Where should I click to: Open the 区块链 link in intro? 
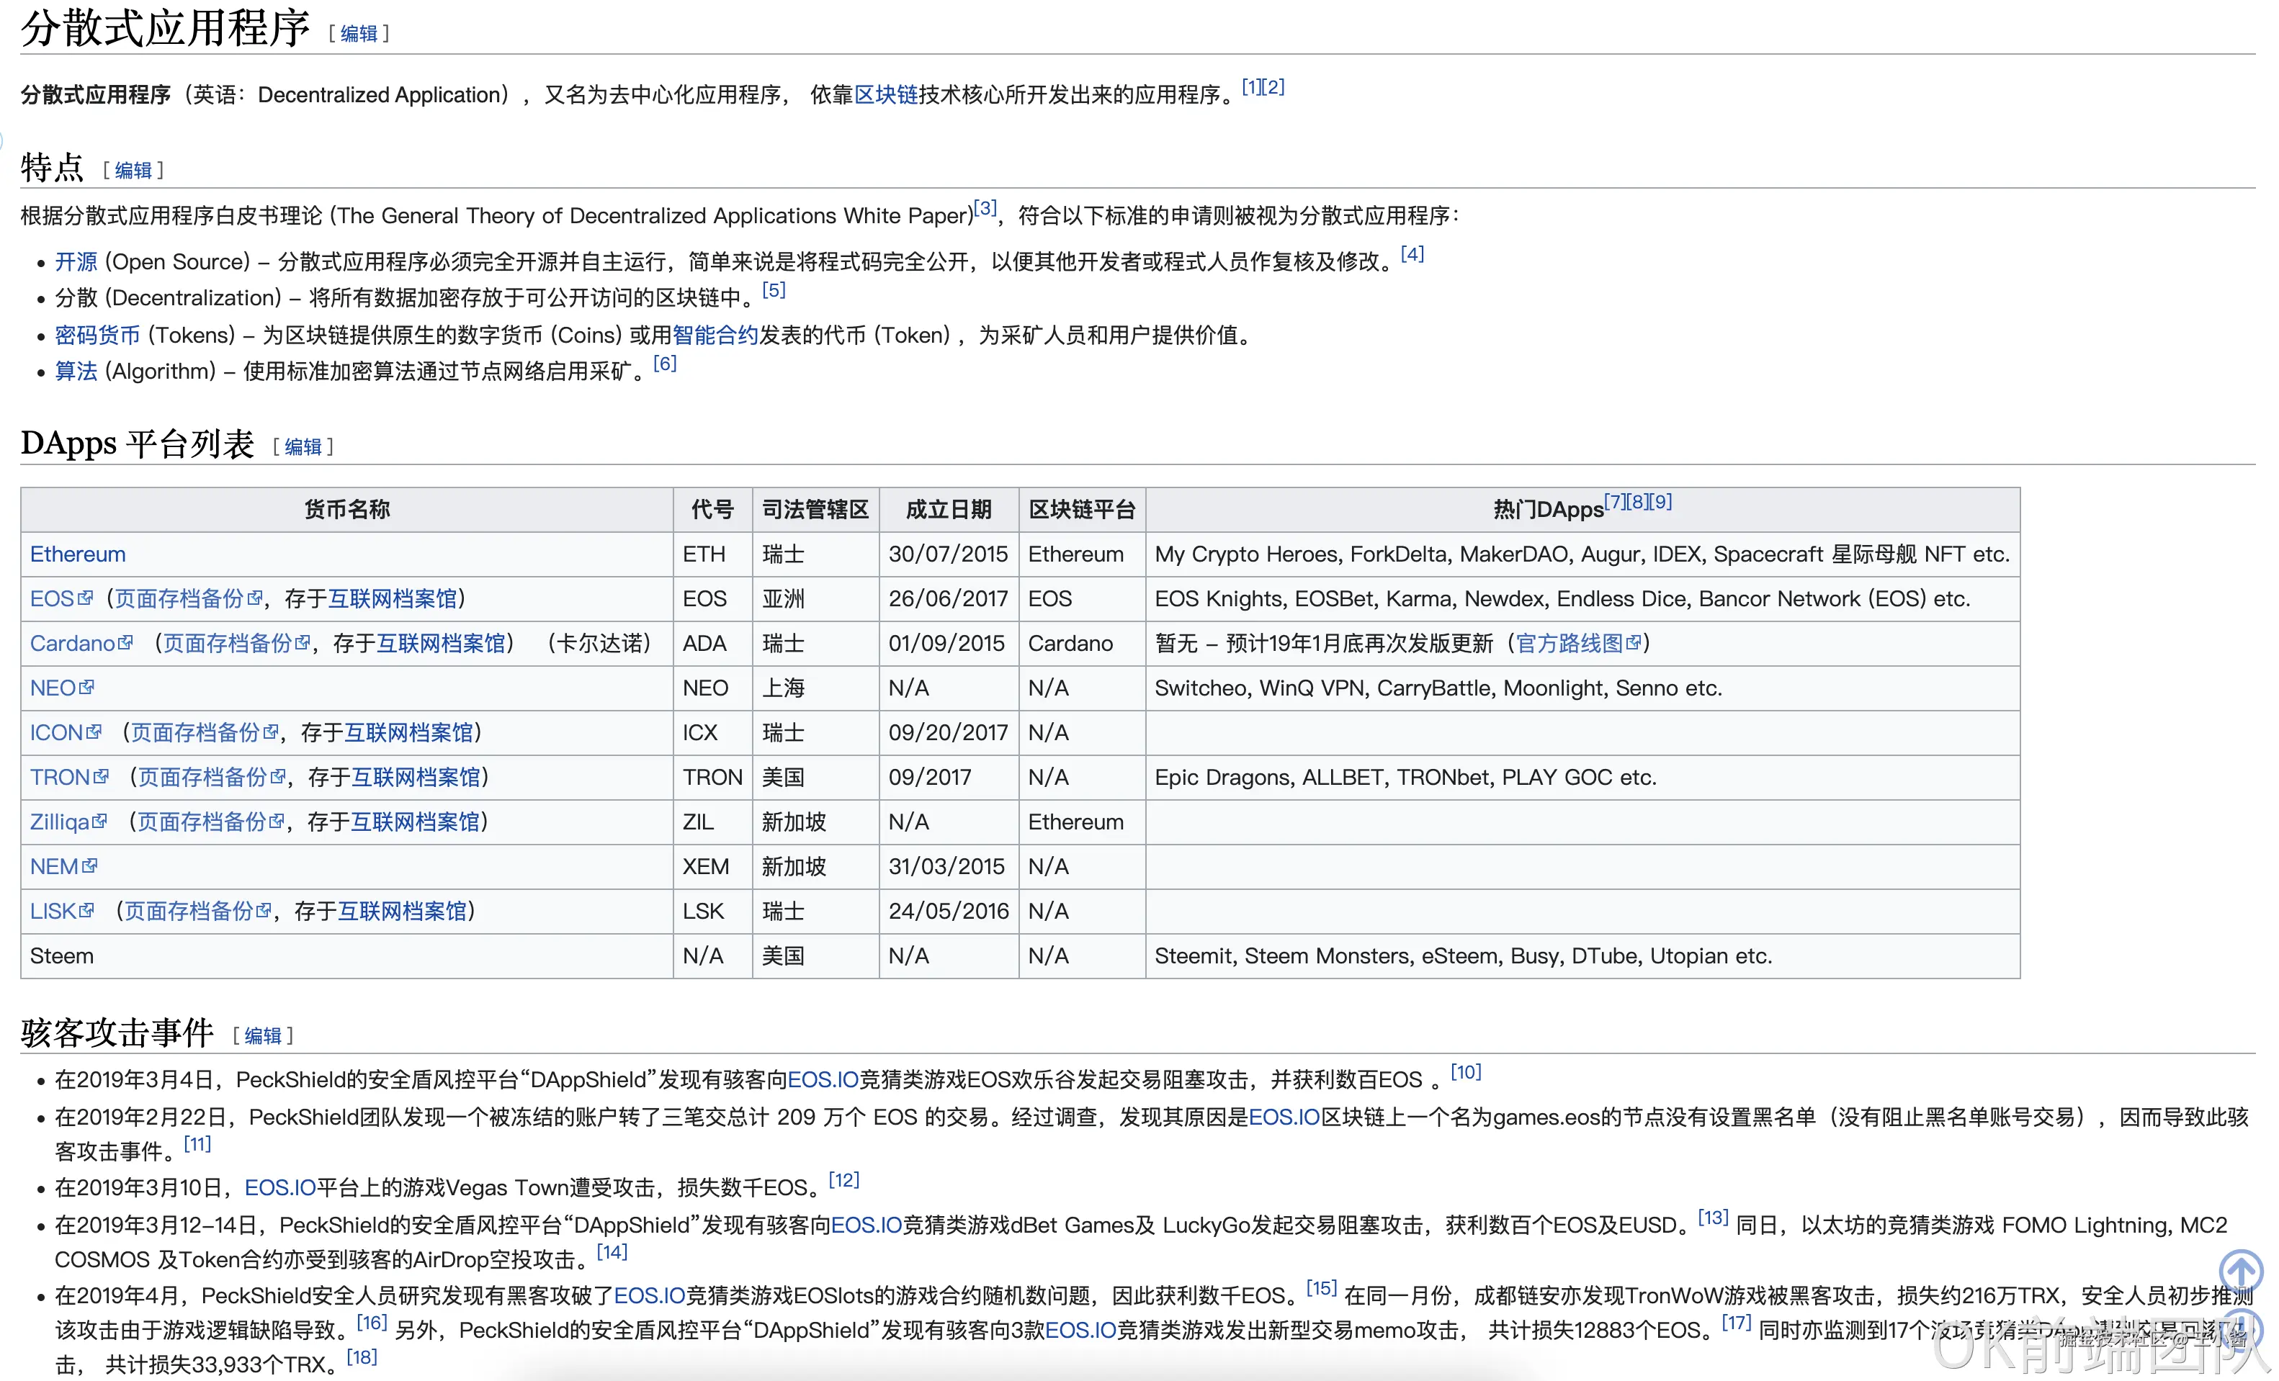[x=885, y=94]
